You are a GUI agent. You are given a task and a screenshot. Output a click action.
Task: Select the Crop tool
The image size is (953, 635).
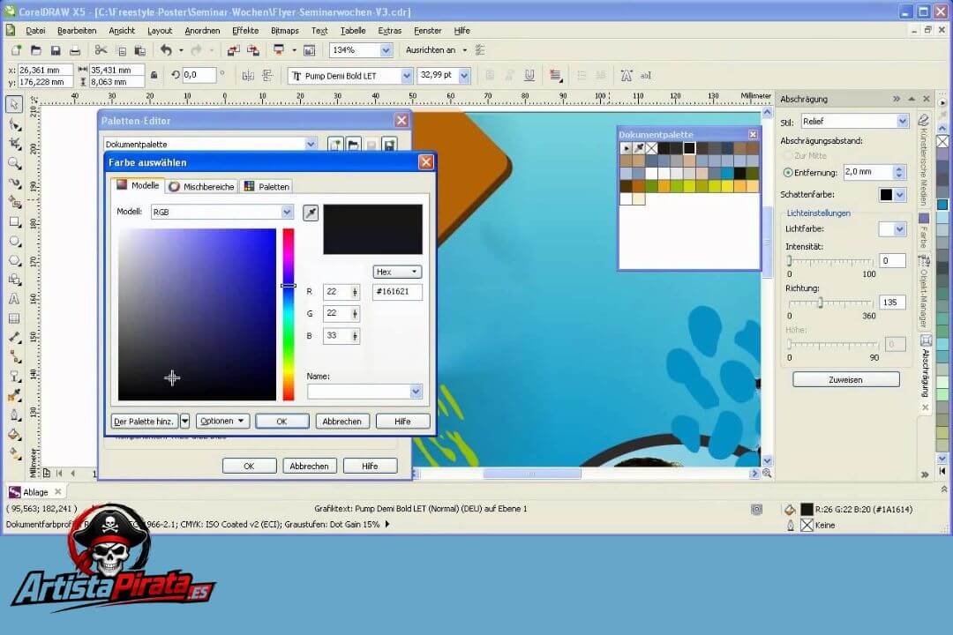point(15,144)
